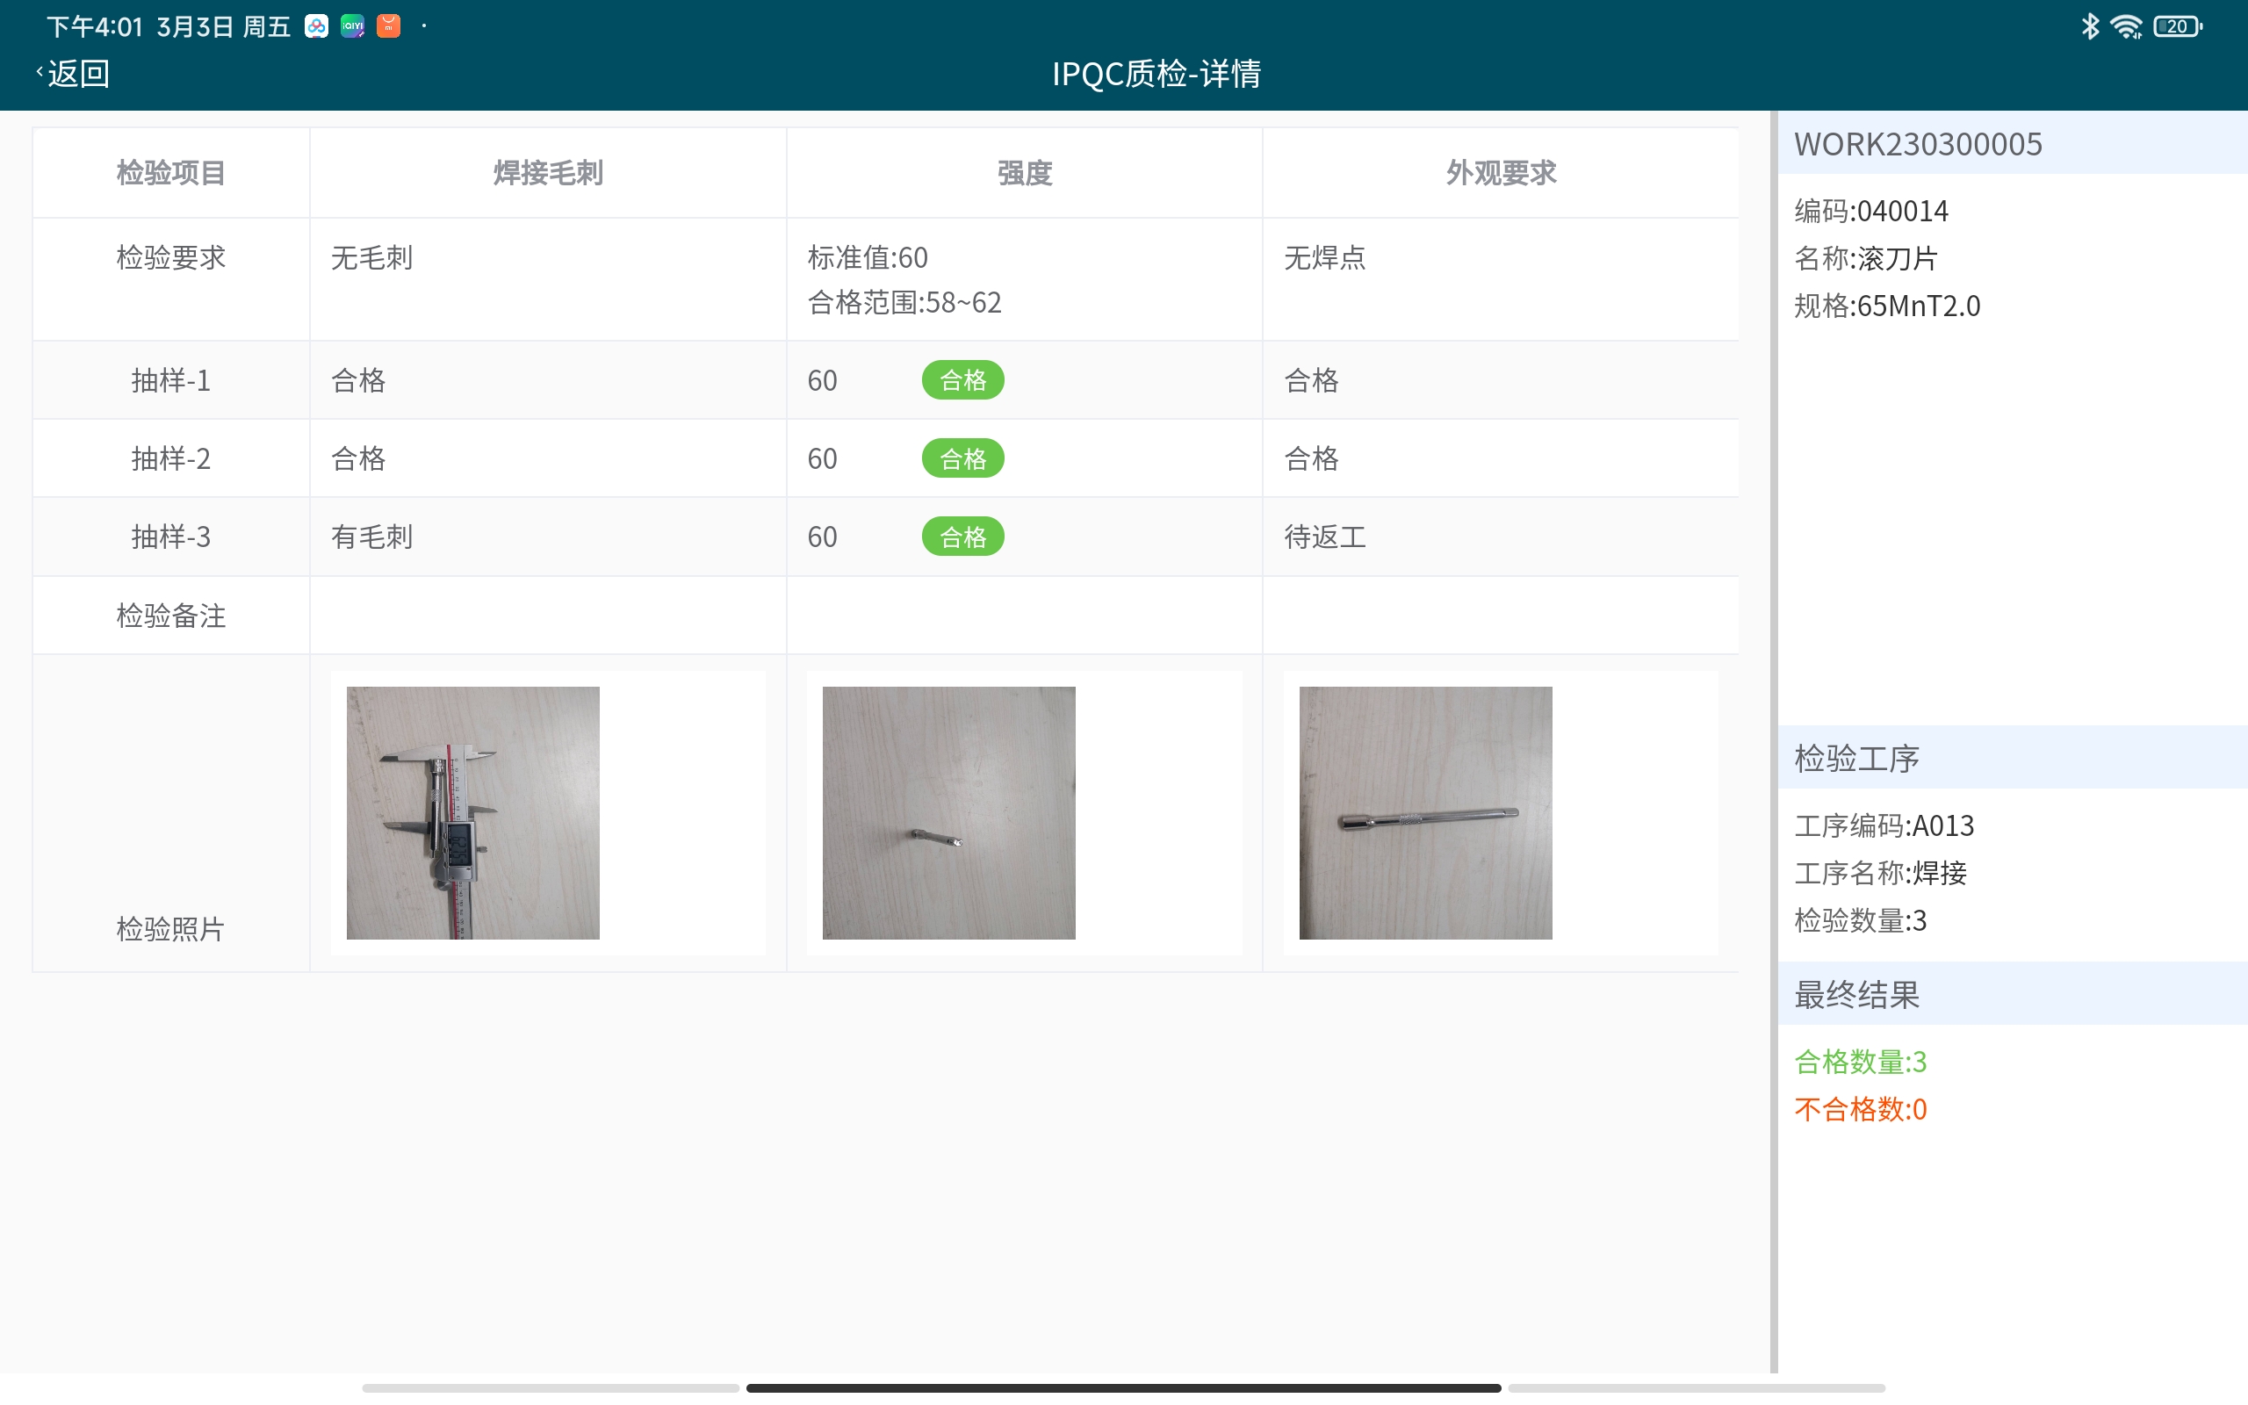Click the 检验数量:3 field

pos(1861,920)
